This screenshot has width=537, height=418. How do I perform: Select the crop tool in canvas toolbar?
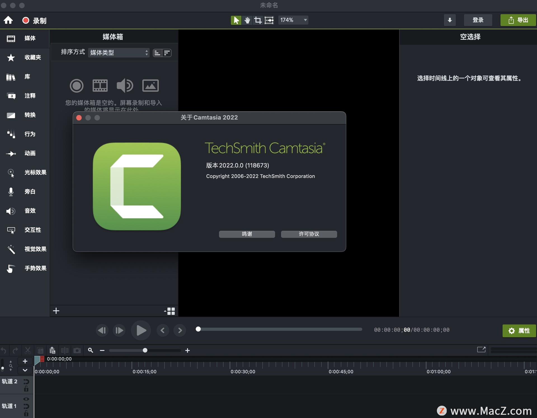click(x=258, y=20)
